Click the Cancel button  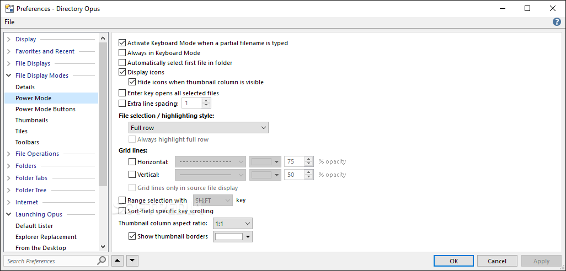point(497,261)
